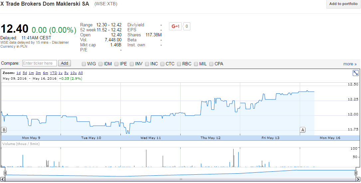Click the Range 12.30 - 12.42 value

coord(109,25)
